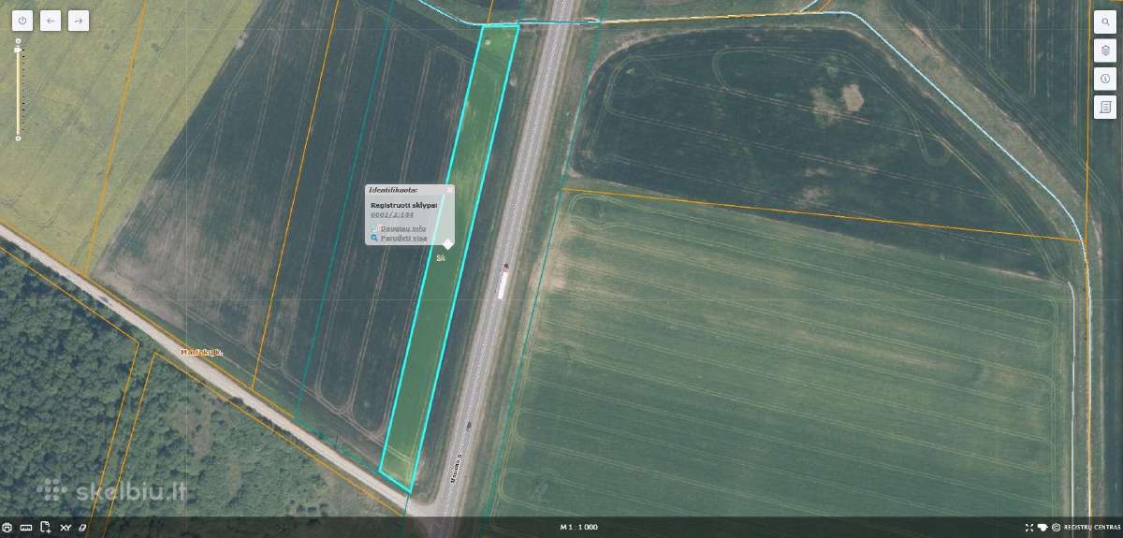This screenshot has width=1123, height=538.
Task: Click the print map icon
Action: [7, 528]
